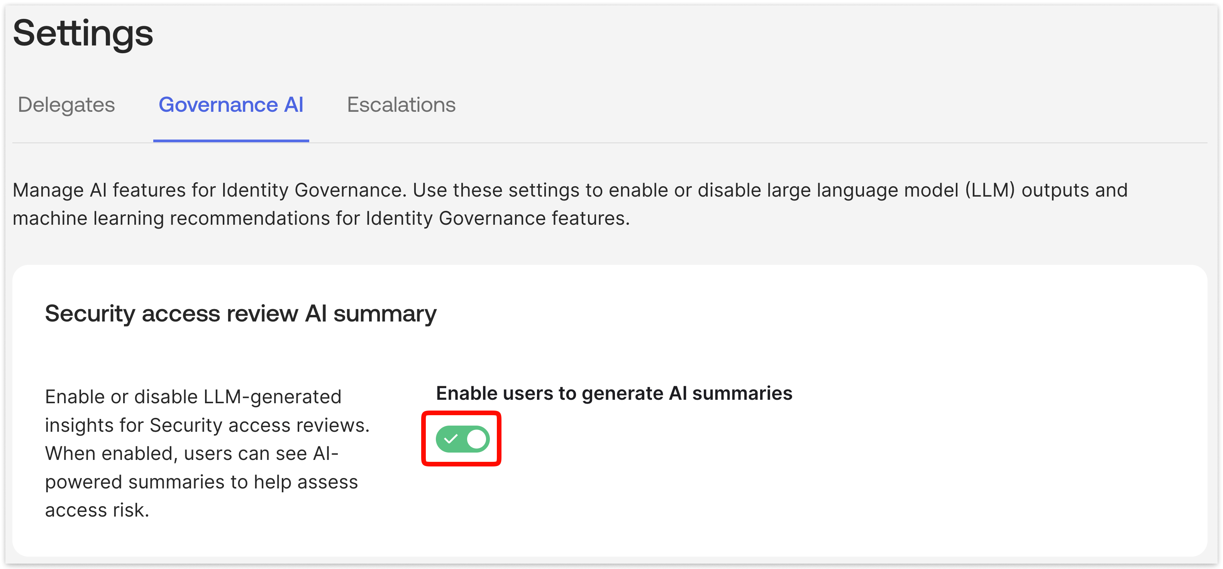Viewport: 1223px width, 569px height.
Task: Click the toggle's circular knob
Action: [x=476, y=439]
